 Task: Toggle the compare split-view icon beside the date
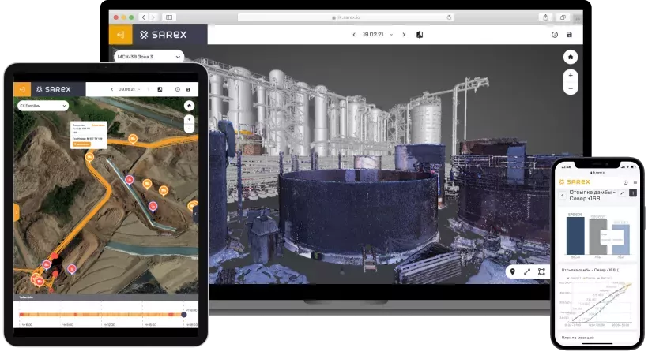(x=420, y=35)
